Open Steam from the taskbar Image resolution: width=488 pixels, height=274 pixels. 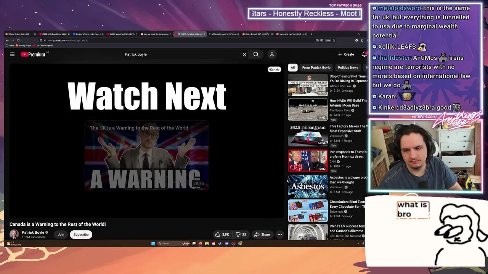click(x=220, y=244)
